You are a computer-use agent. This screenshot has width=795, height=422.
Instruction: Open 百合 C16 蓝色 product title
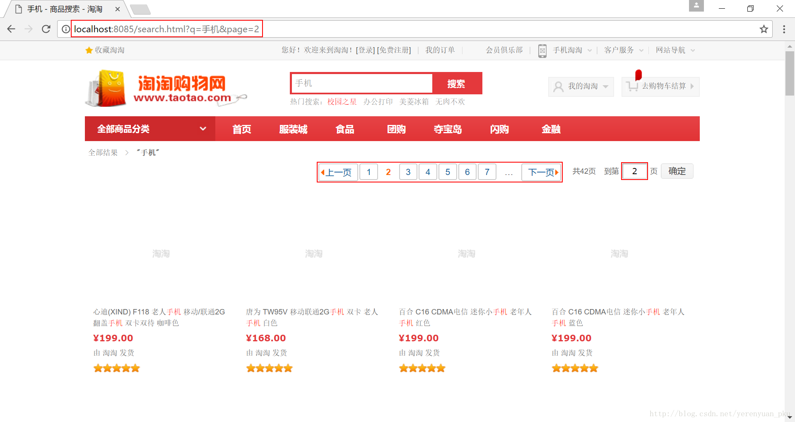(x=618, y=317)
